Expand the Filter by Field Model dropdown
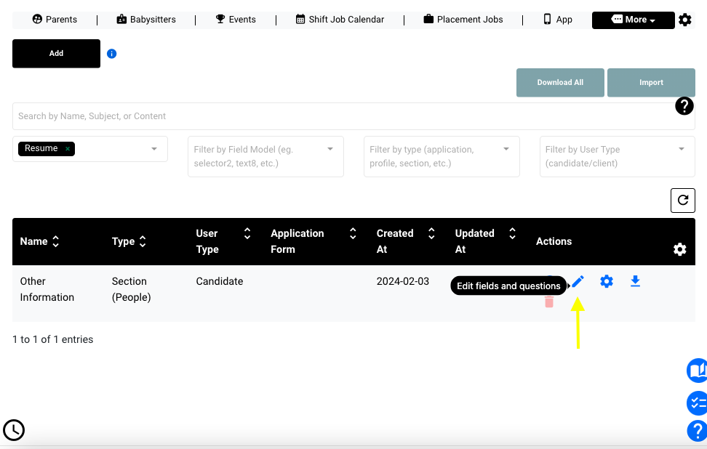This screenshot has width=707, height=449. pyautogui.click(x=330, y=149)
